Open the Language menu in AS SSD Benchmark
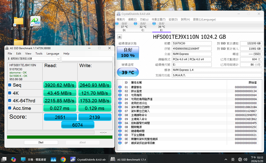 52,53
